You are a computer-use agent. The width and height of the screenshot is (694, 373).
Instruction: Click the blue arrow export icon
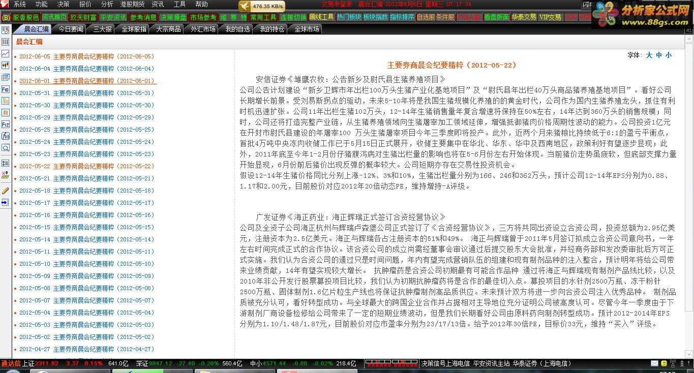[5, 202]
